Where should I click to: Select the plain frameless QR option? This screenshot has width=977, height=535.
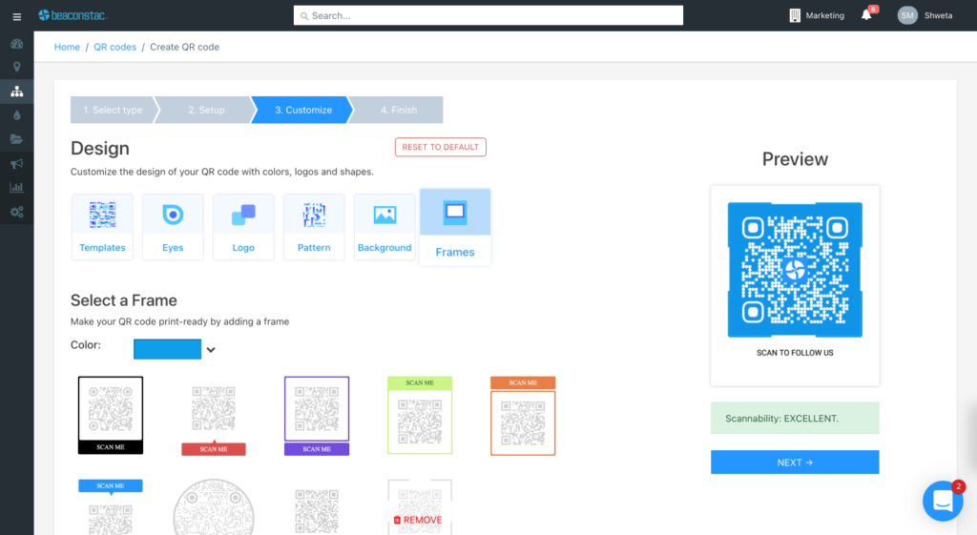317,511
